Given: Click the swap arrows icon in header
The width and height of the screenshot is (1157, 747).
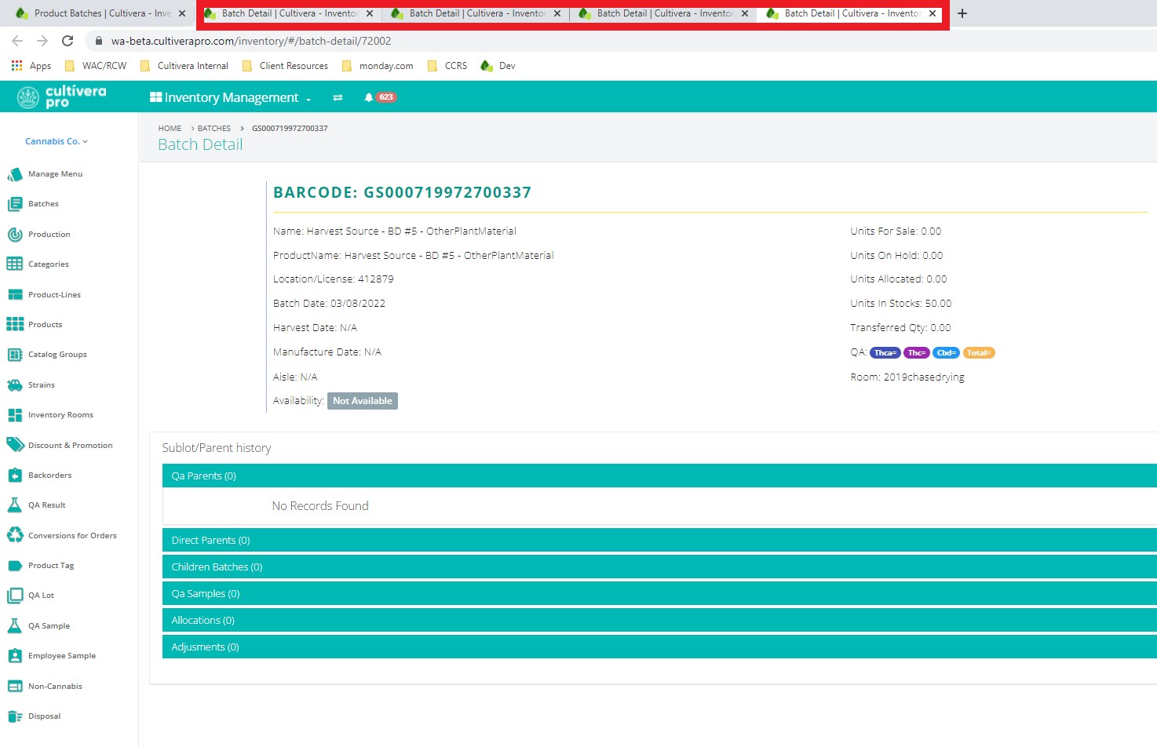Looking at the screenshot, I should 338,97.
